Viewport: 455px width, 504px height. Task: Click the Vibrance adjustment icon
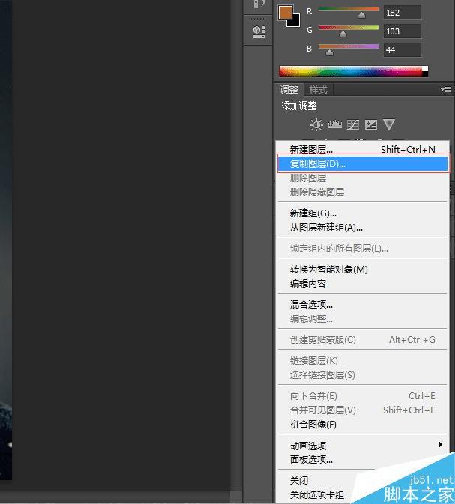[x=389, y=125]
